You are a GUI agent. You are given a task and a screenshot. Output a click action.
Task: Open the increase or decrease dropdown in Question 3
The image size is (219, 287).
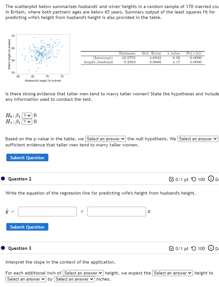(26, 279)
